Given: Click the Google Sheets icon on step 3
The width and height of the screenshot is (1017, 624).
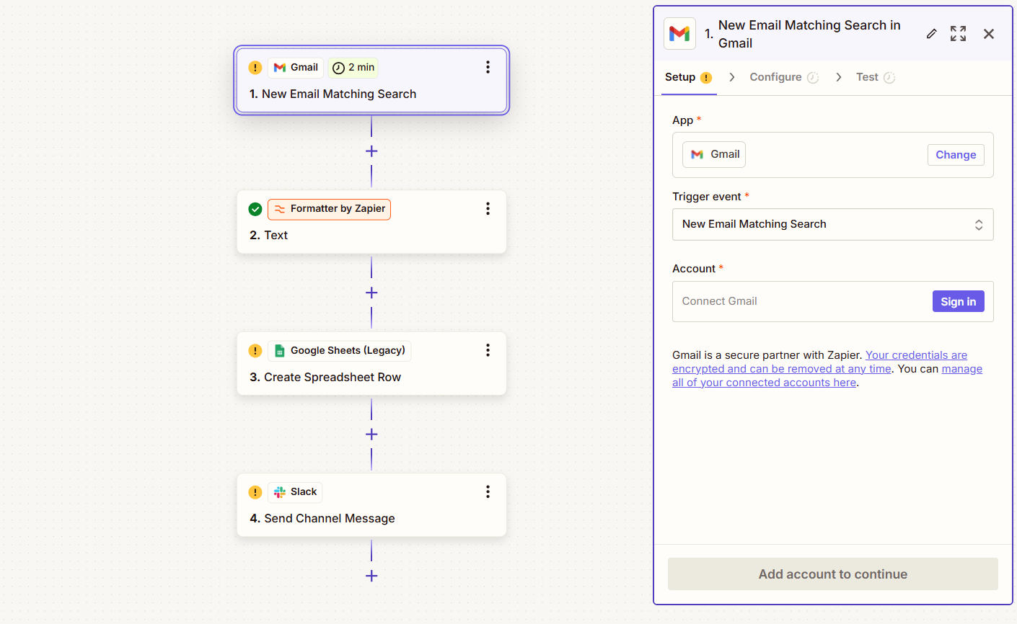Looking at the screenshot, I should (x=280, y=351).
